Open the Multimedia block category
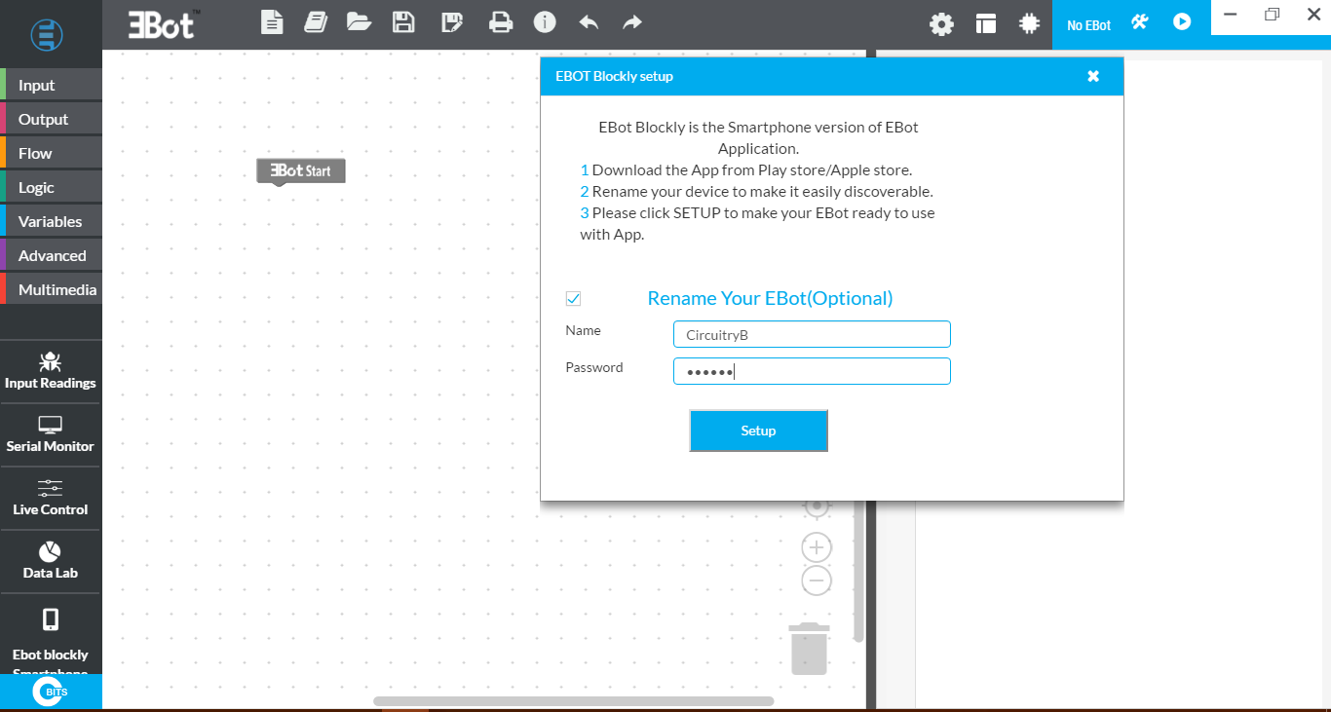The image size is (1331, 712). (51, 289)
